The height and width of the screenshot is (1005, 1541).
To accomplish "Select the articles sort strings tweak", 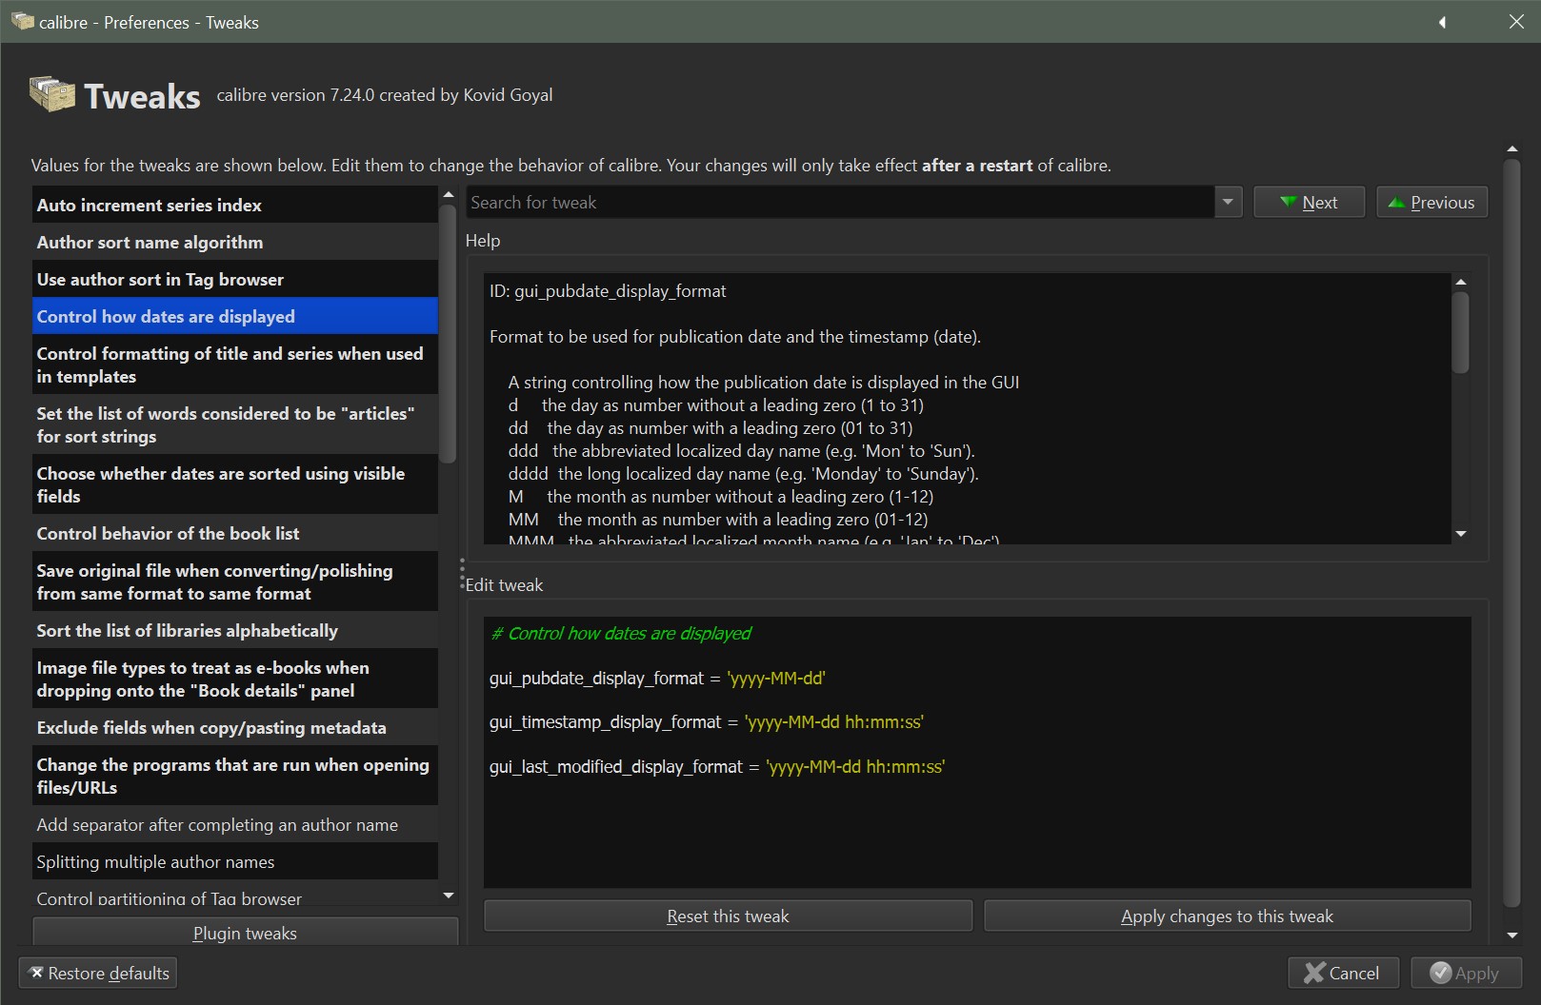I will [235, 424].
